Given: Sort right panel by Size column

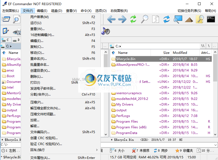Looking at the screenshot, I should pyautogui.click(x=161, y=53).
